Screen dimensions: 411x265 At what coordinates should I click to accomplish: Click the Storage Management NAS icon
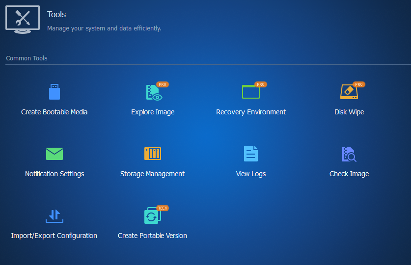153,154
